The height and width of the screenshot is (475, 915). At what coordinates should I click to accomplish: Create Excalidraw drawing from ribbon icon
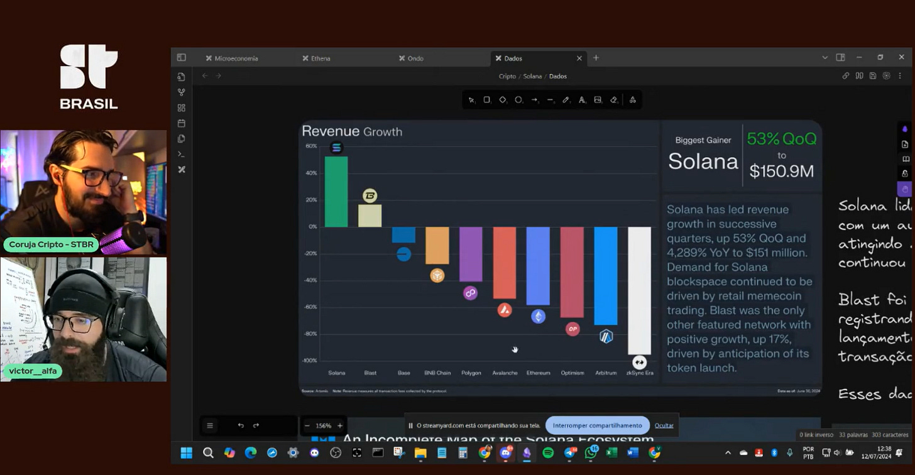tap(182, 170)
